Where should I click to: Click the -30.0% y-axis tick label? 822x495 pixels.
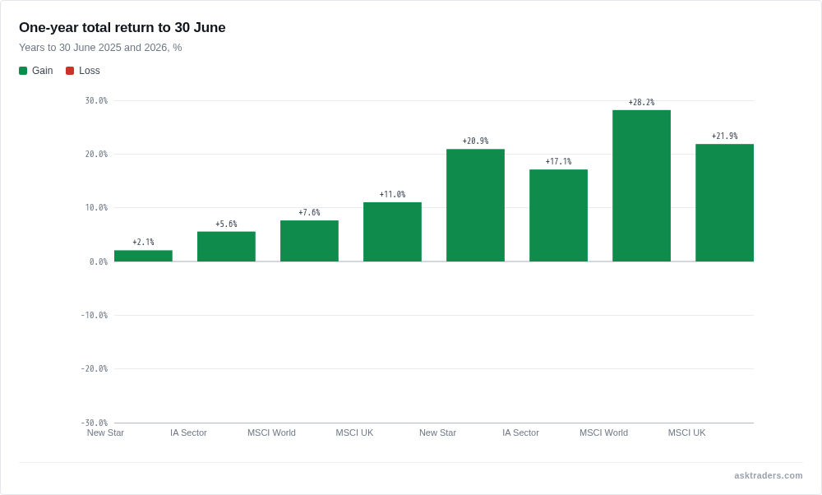pyautogui.click(x=95, y=423)
